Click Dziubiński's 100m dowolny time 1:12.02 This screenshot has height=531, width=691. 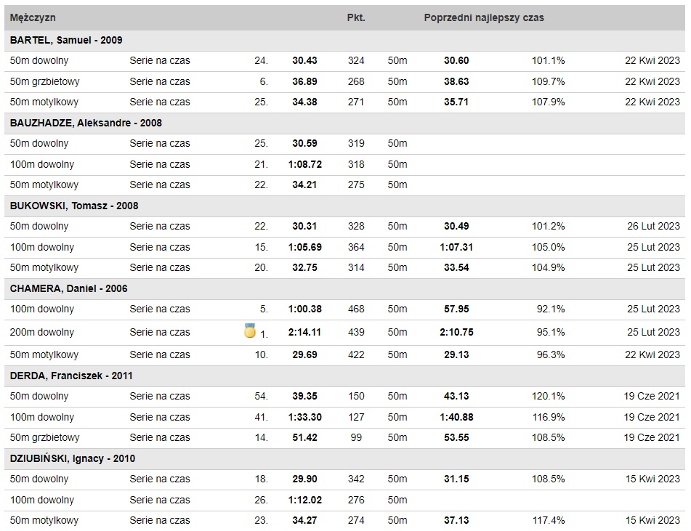coord(305,500)
